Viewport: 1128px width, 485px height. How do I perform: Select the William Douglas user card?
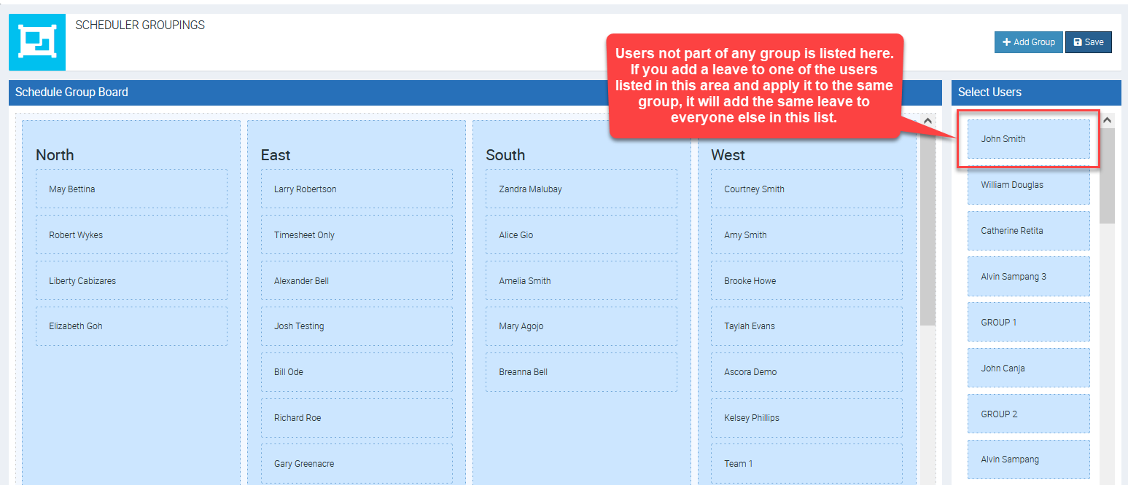pyautogui.click(x=1028, y=185)
